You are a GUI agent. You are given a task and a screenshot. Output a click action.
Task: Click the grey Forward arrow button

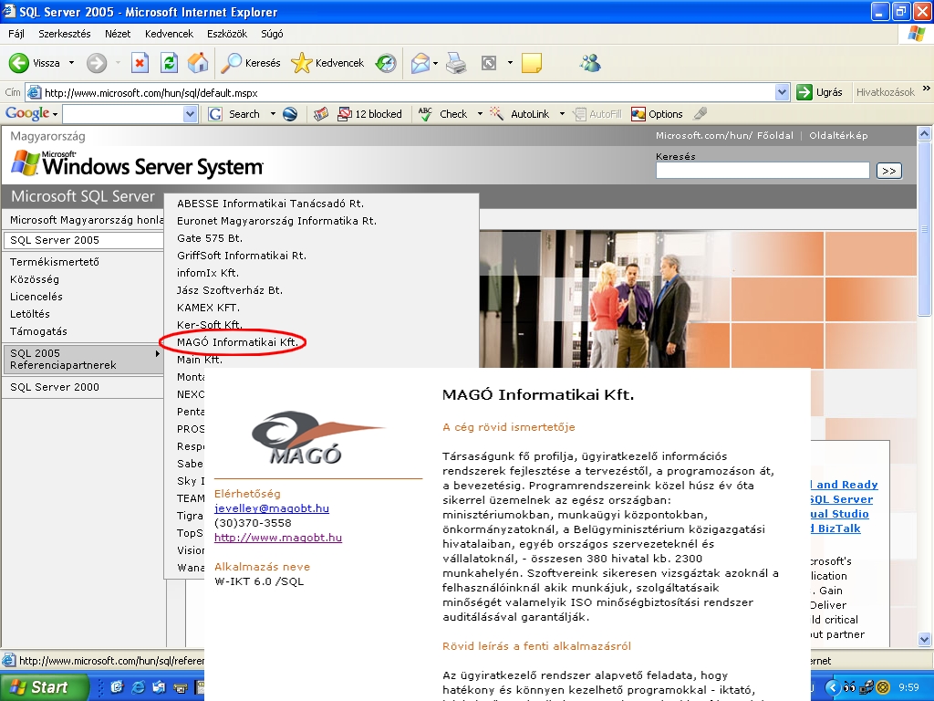[97, 63]
